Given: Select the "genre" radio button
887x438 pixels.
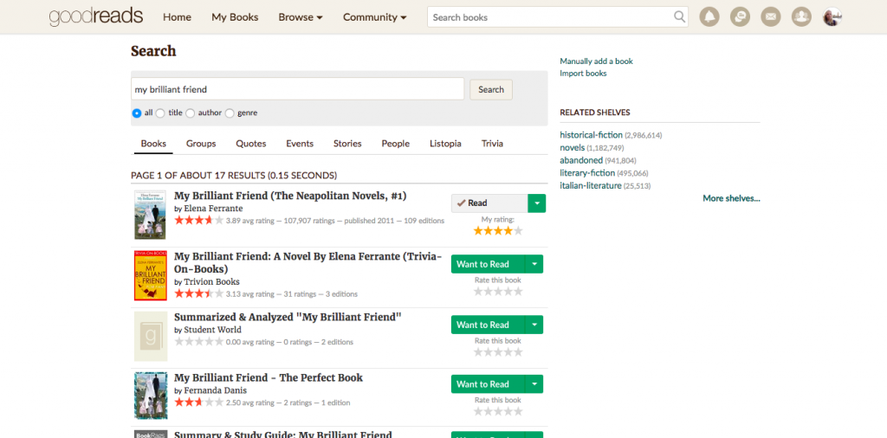Looking at the screenshot, I should 230,113.
